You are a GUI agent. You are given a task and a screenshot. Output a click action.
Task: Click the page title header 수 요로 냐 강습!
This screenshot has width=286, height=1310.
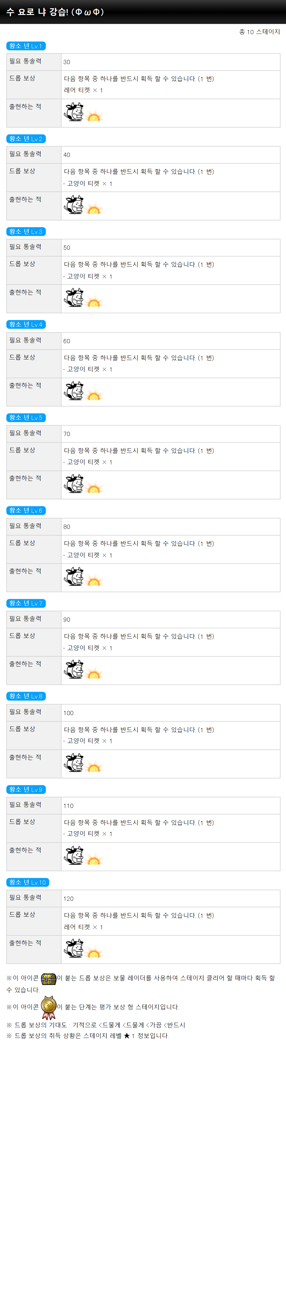[55, 12]
